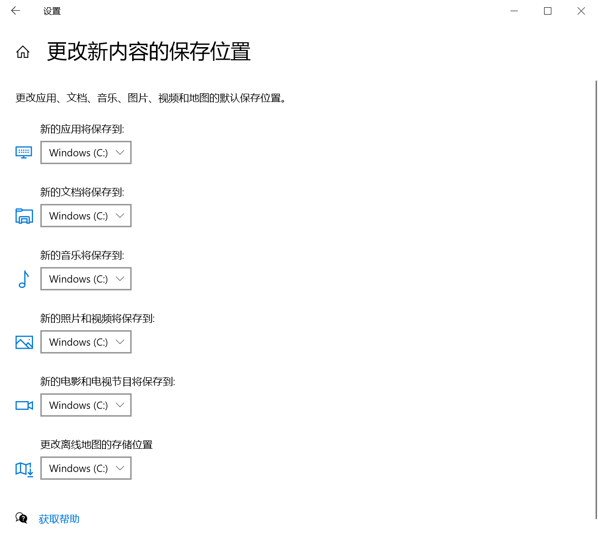
Task: Click the label 新的文档将保存到:
Action: pyautogui.click(x=82, y=192)
